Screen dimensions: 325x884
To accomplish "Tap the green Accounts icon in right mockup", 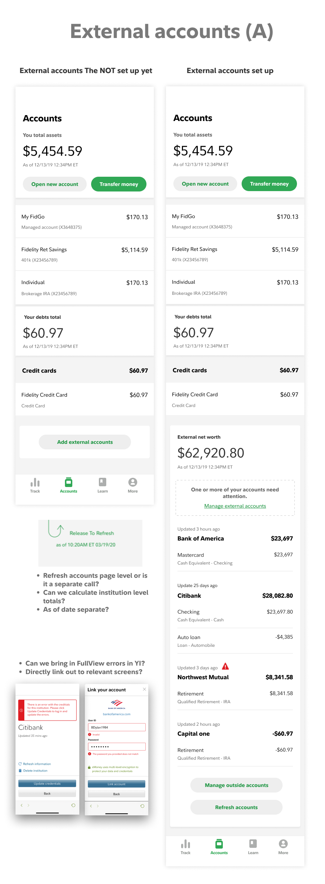I will [x=219, y=843].
